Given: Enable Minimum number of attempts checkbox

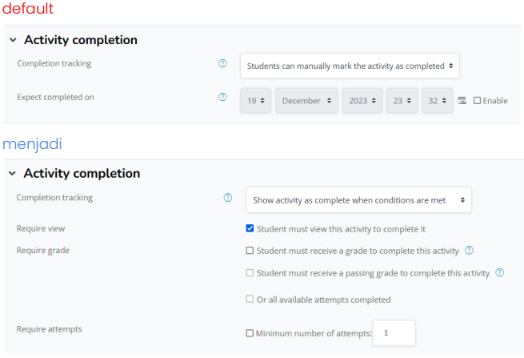Looking at the screenshot, I should click(250, 333).
